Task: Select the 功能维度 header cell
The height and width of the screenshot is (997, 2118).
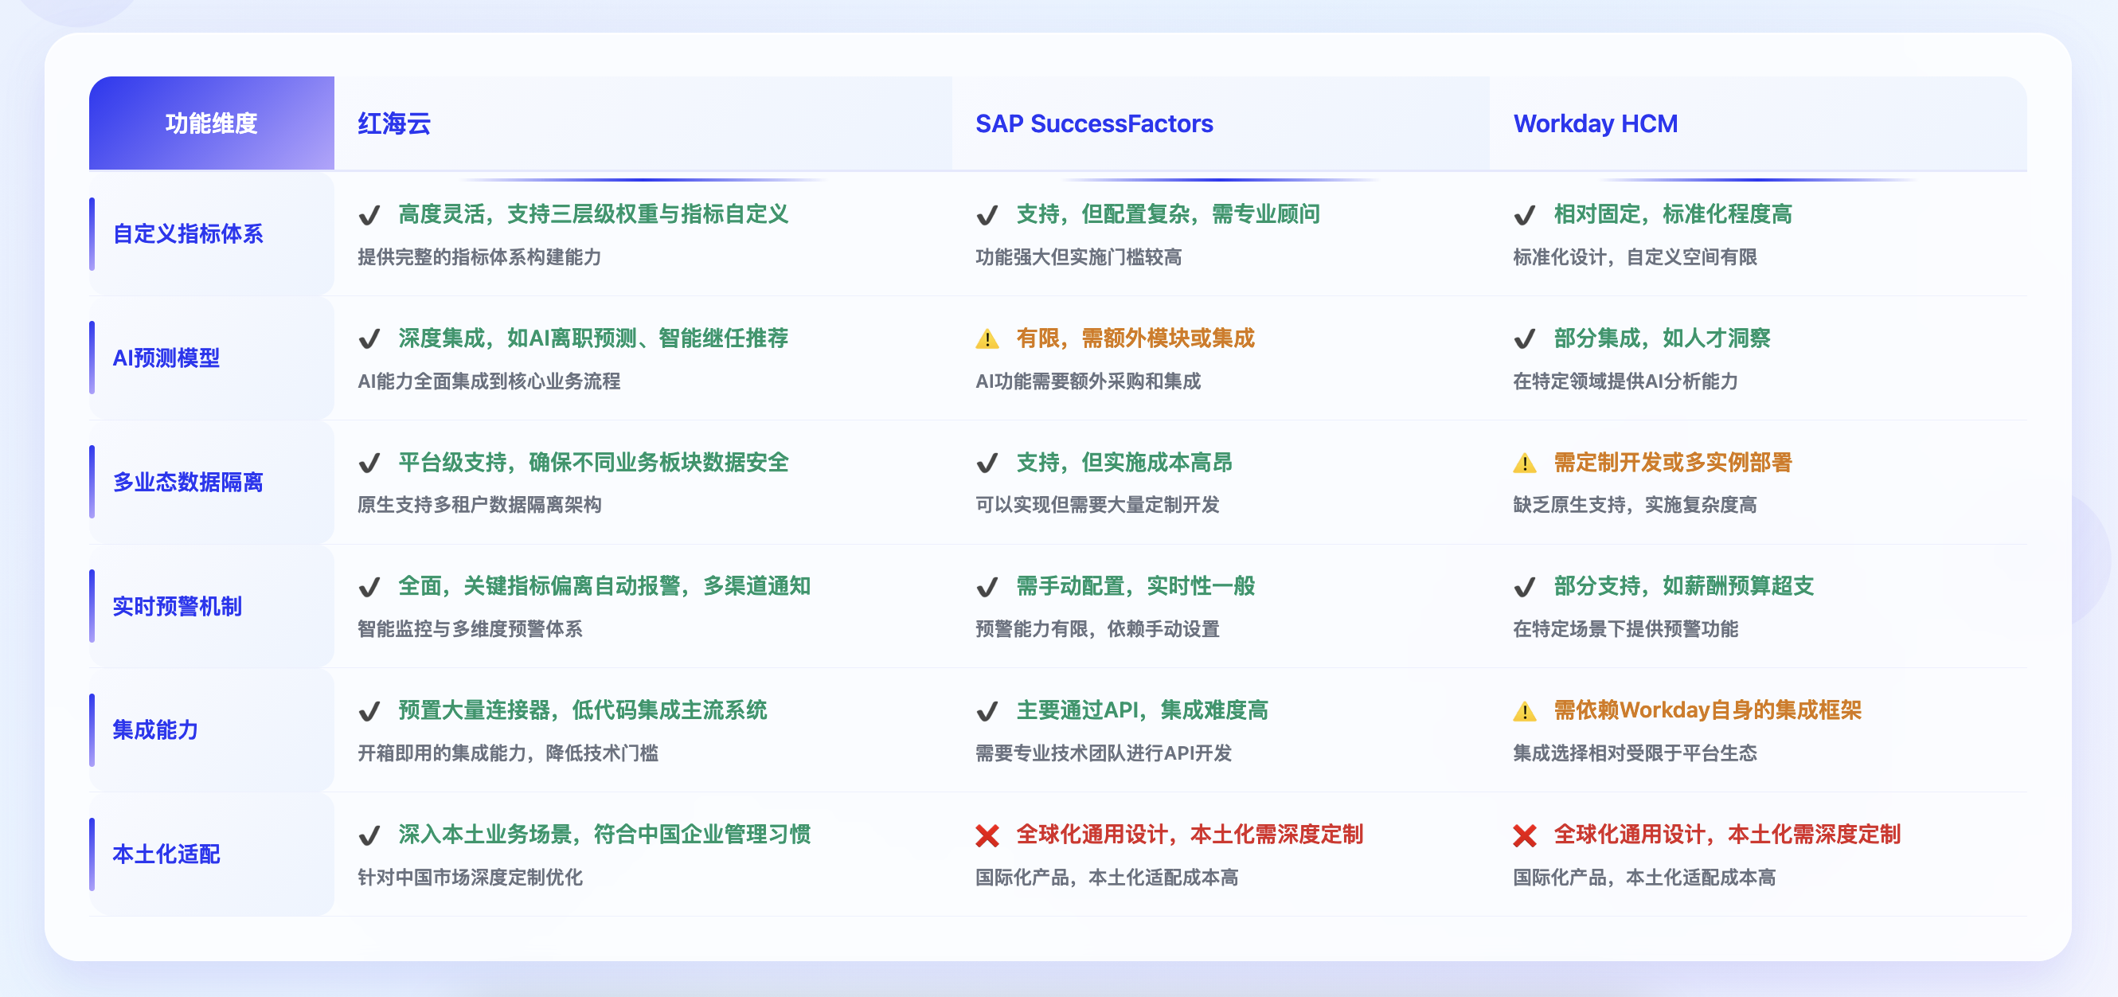Action: click(211, 123)
